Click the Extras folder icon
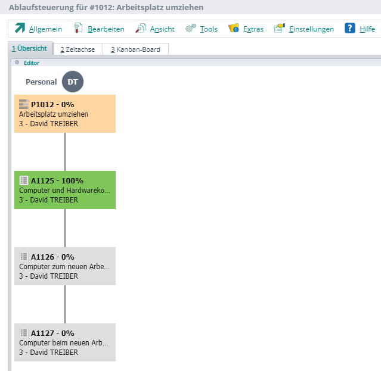The image size is (381, 371). (234, 29)
